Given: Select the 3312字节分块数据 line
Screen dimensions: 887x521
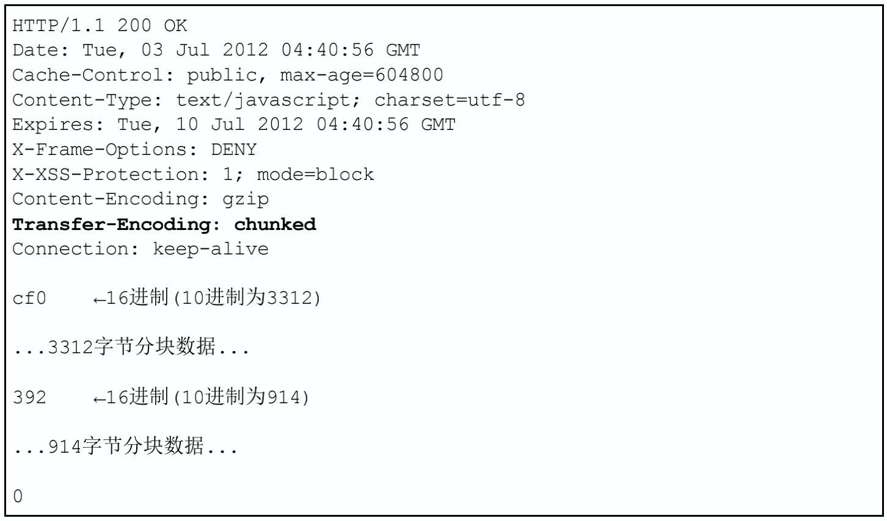Looking at the screenshot, I should pyautogui.click(x=131, y=348).
